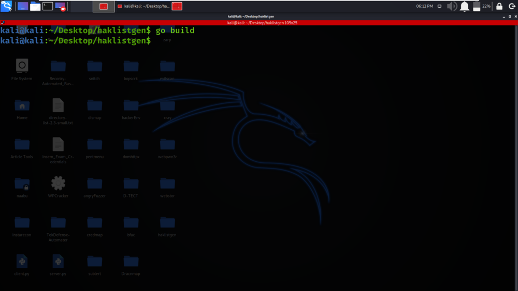Click the small display icon beside the clock
Viewport: 518px width, 291px height.
pos(439,6)
